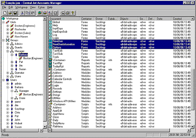Viewport: 196px width, 138px height.
Task: Click the A-Z sort toolbar icon
Action: 50,13
